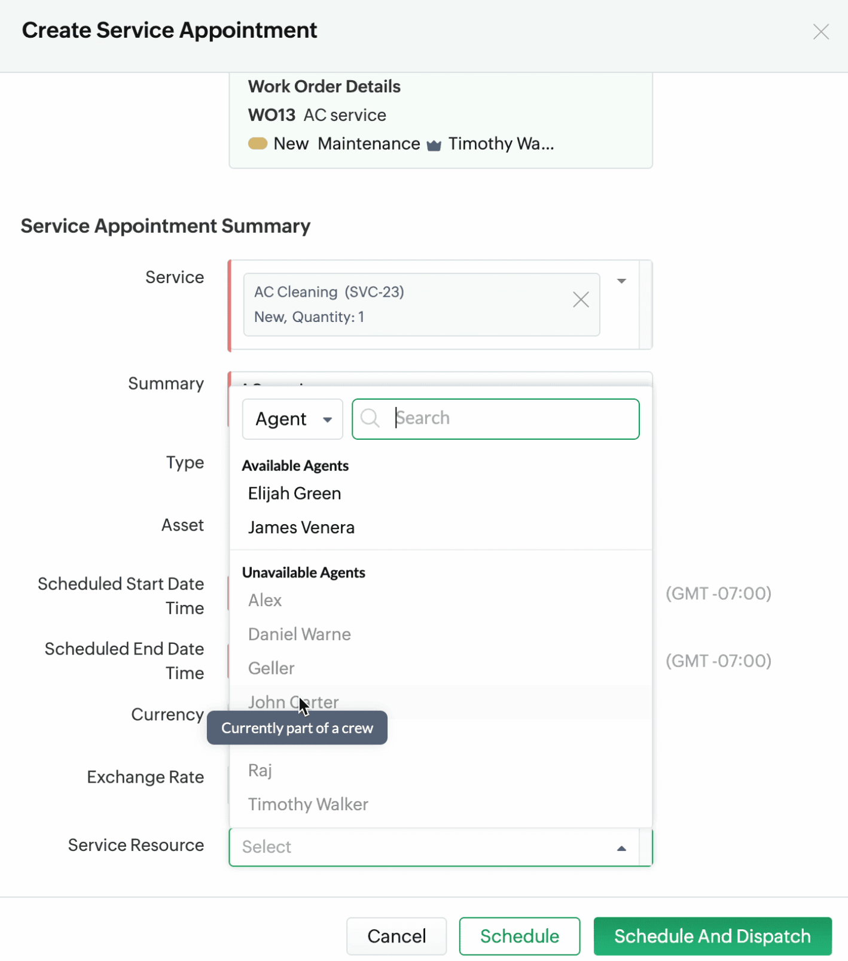
Task: Choose Raj from unavailable agents
Action: point(260,770)
